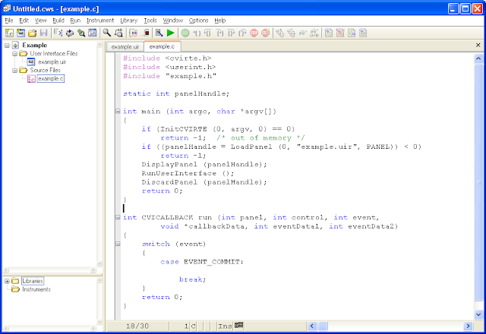The width and height of the screenshot is (486, 334).
Task: Open the File menu
Action: click(8, 20)
